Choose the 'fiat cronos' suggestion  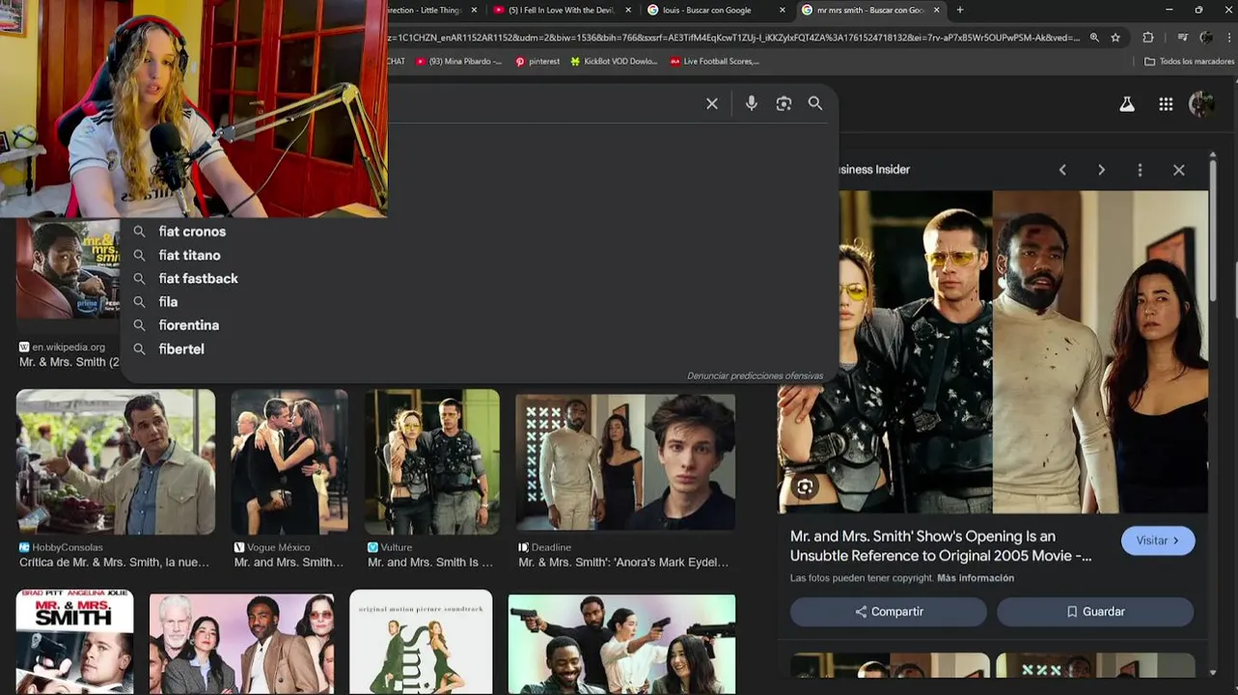(192, 232)
